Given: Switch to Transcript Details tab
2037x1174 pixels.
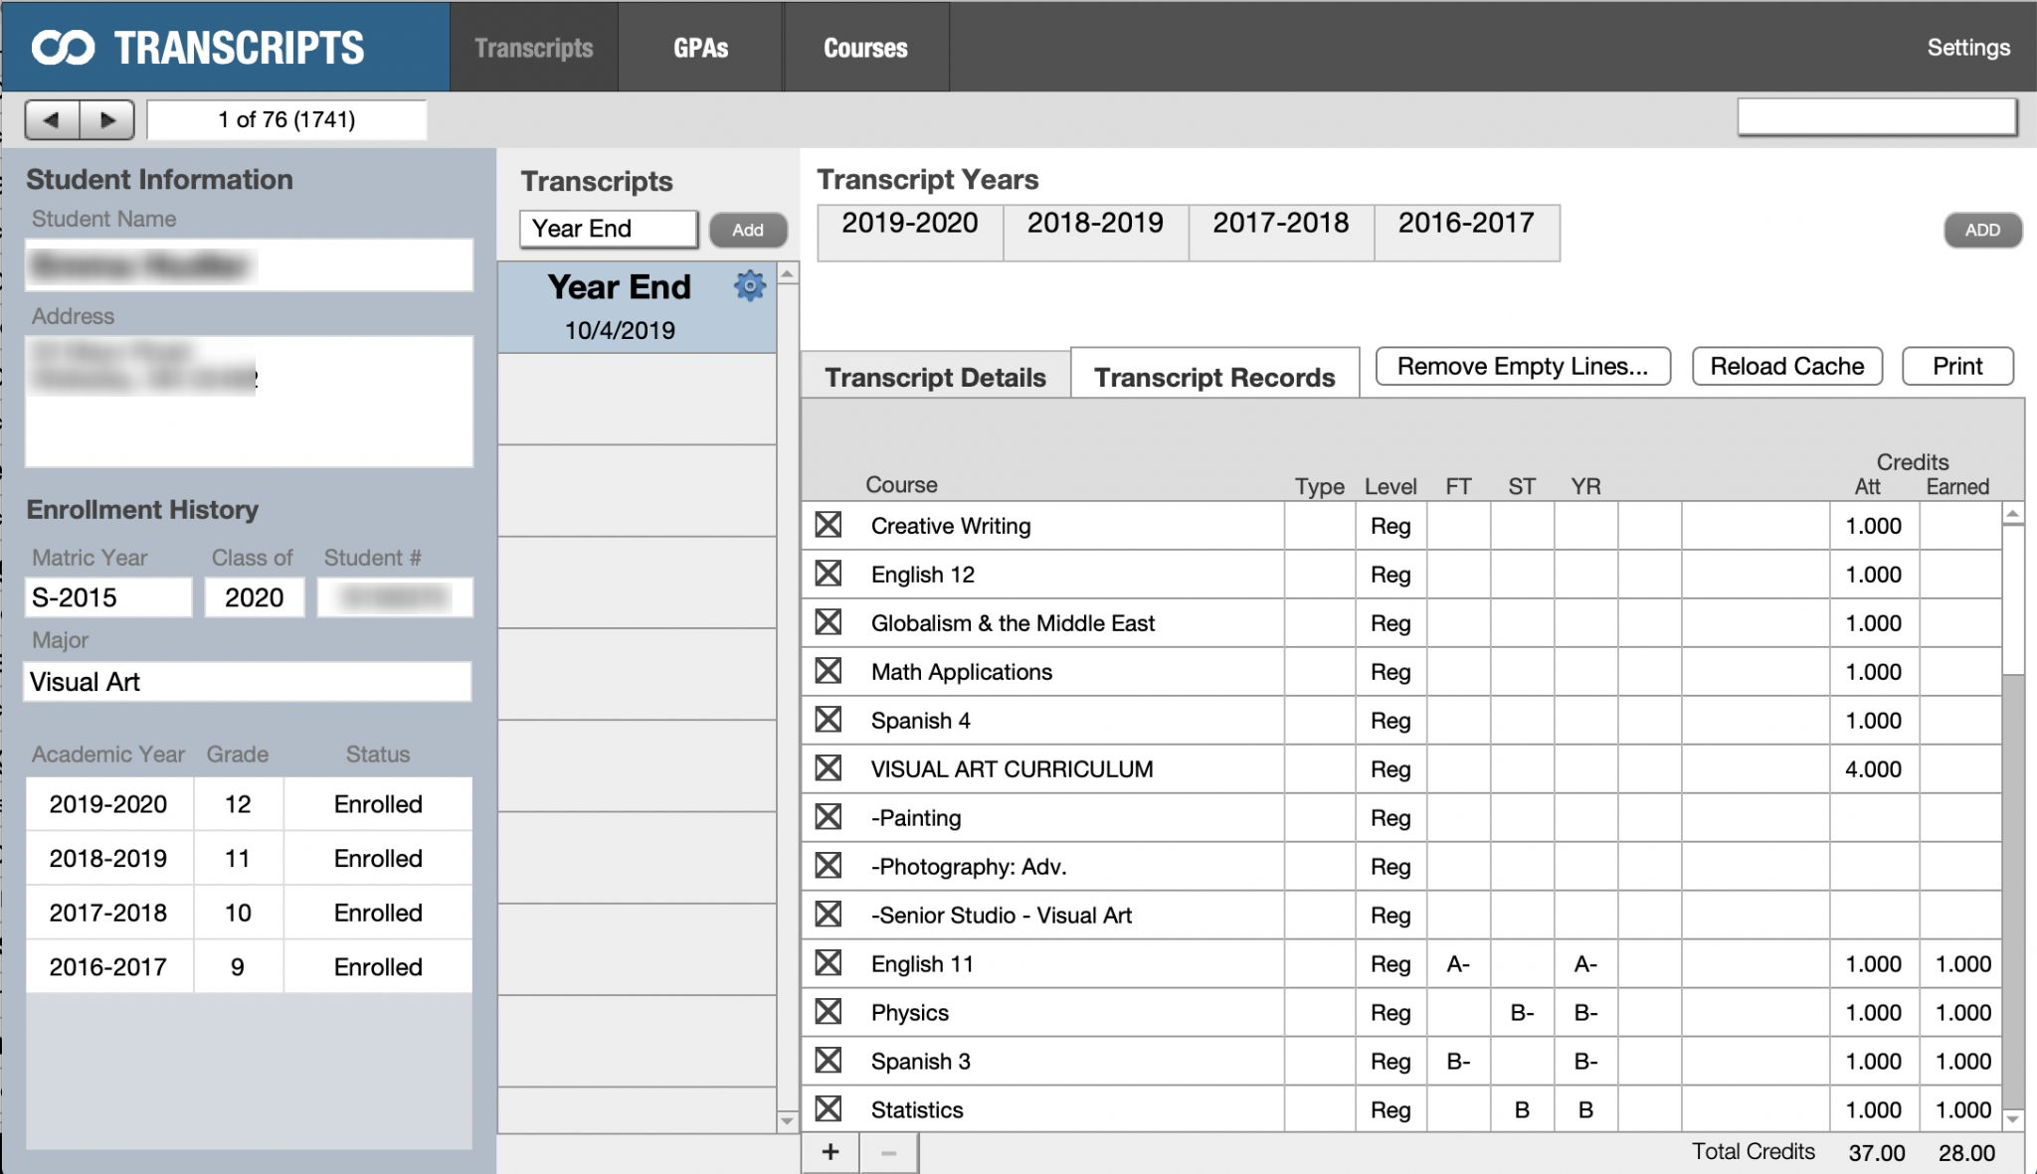Looking at the screenshot, I should [x=935, y=378].
